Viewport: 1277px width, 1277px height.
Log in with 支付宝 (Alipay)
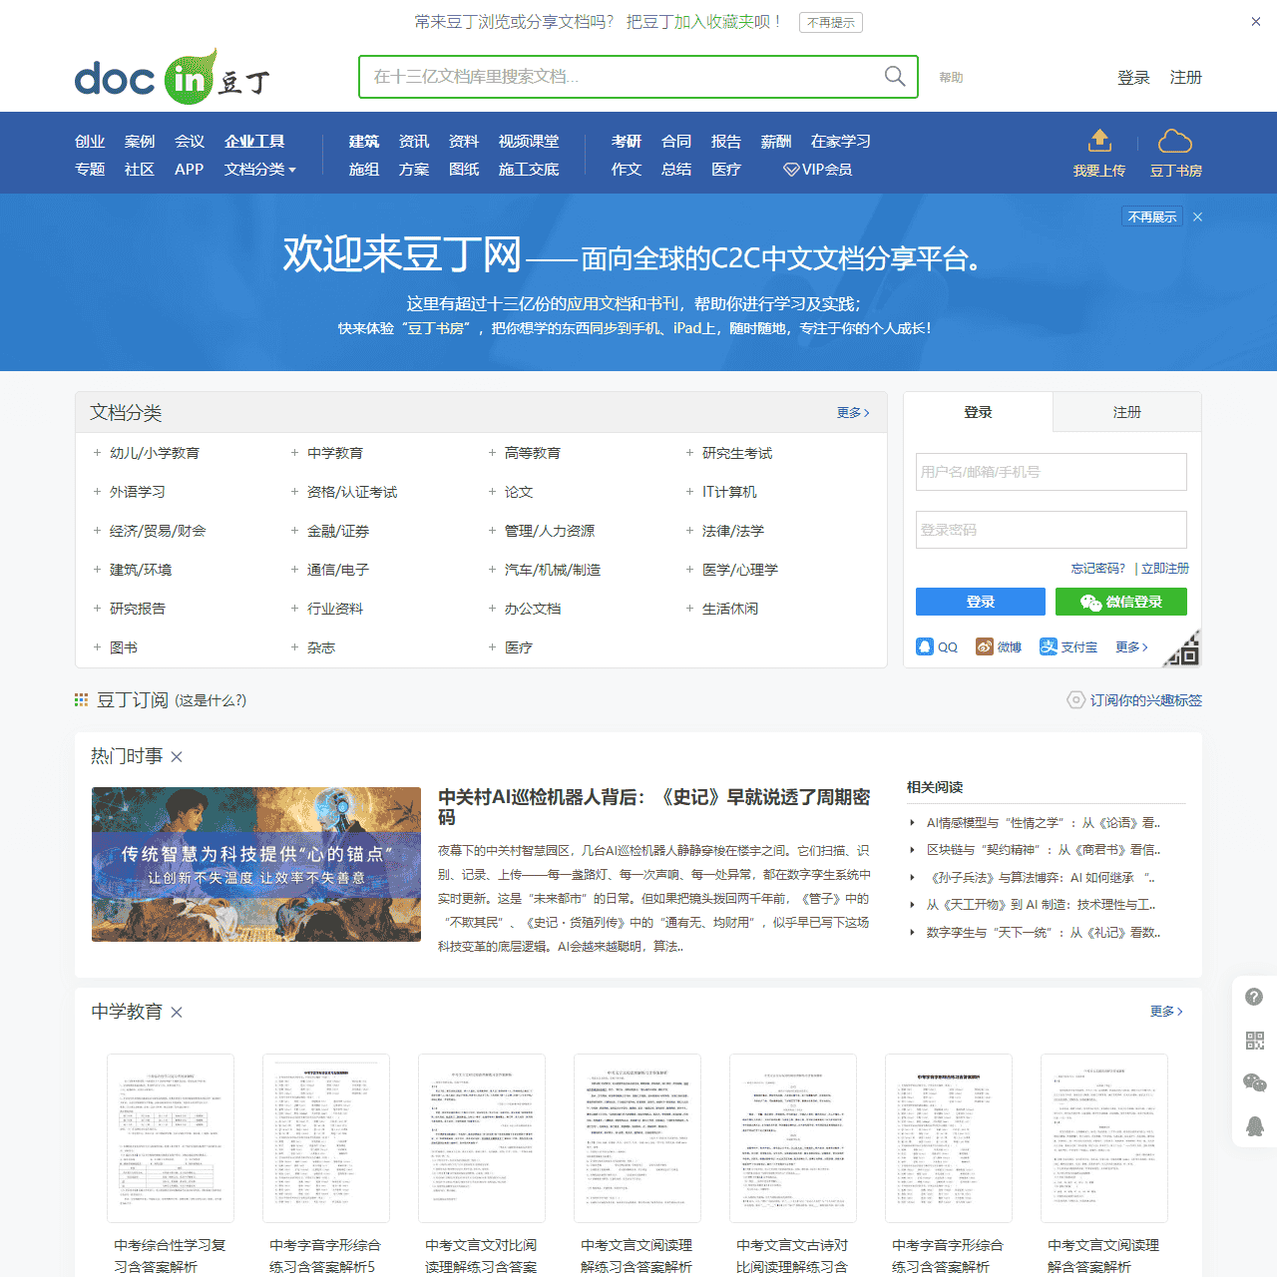point(1067,646)
